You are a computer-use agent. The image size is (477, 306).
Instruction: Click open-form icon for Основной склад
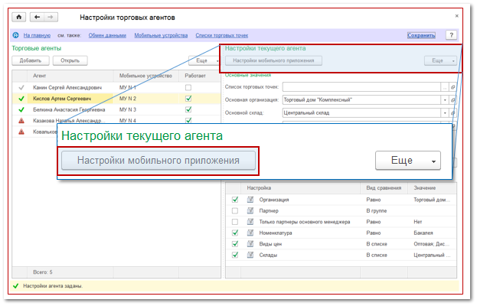click(x=453, y=112)
